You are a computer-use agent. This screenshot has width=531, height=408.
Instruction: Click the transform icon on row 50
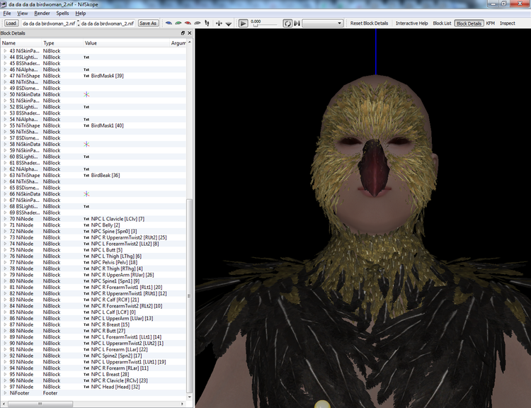pyautogui.click(x=86, y=94)
